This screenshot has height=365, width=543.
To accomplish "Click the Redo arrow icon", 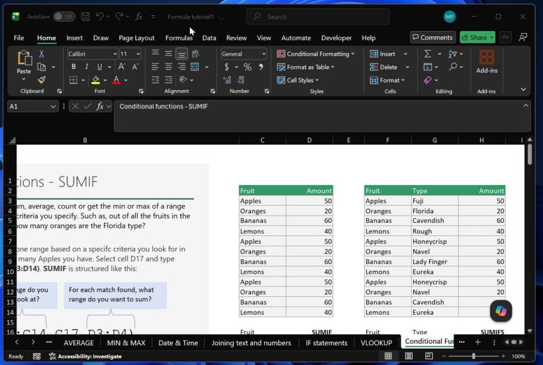I will tap(119, 17).
